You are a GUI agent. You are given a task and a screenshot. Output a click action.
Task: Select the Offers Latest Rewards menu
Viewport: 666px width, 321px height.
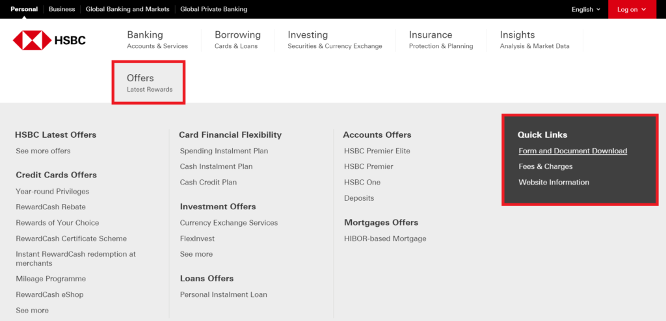[x=149, y=83]
